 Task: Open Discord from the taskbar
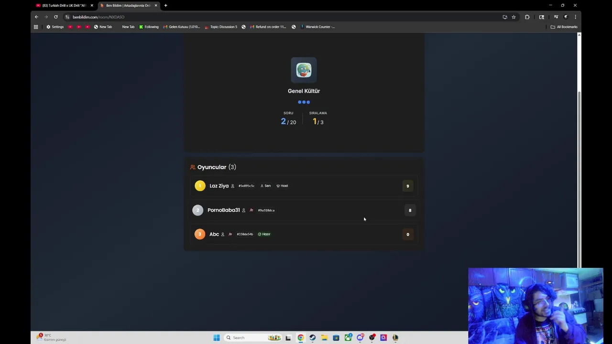coord(360,338)
